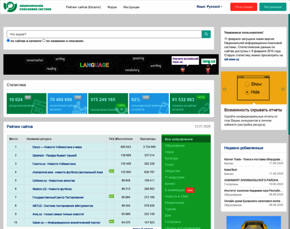The height and width of the screenshot is (229, 290).
Task: Go to next slide in the orange carousel
Action: 283,89
